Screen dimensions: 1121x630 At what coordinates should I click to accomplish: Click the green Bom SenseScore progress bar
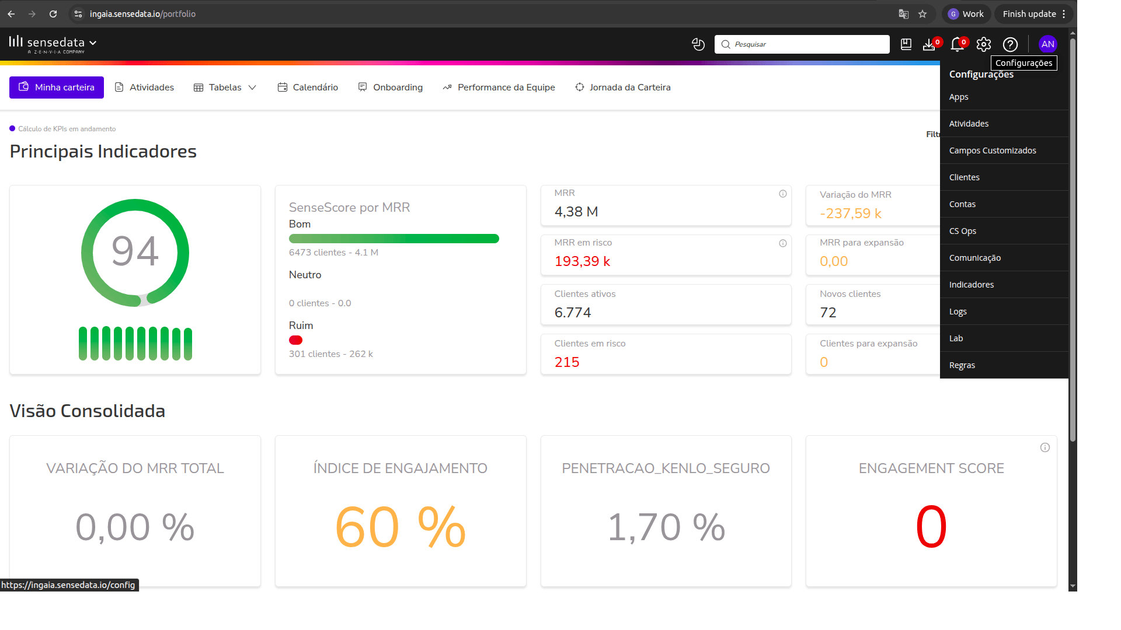tap(394, 239)
